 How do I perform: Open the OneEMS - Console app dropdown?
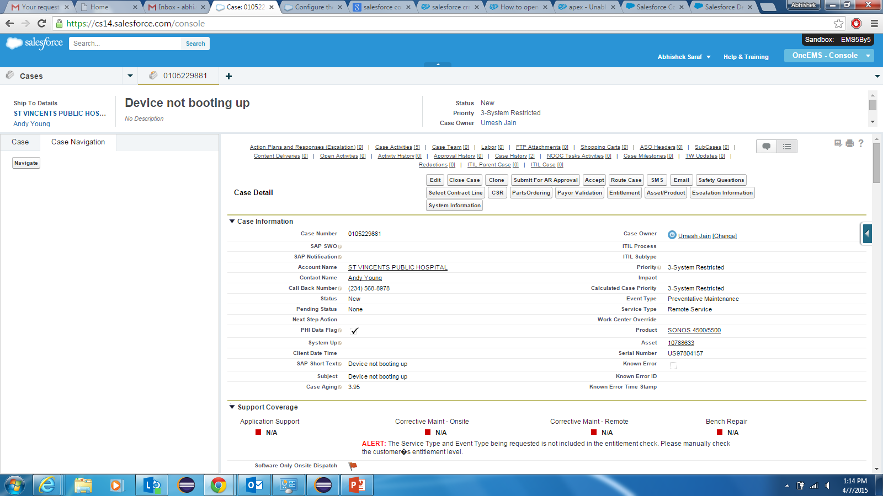tap(868, 56)
